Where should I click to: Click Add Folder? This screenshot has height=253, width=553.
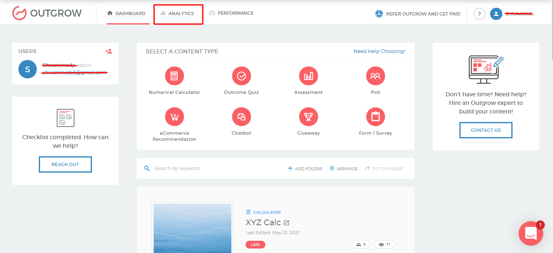pos(305,169)
